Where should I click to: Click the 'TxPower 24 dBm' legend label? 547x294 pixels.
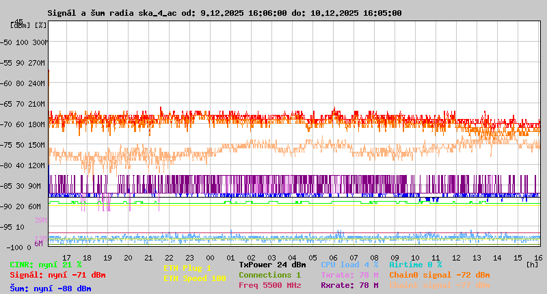click(272, 265)
